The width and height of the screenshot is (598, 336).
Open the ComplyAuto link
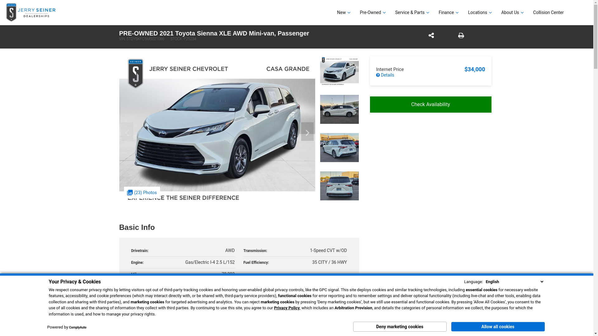(78, 327)
